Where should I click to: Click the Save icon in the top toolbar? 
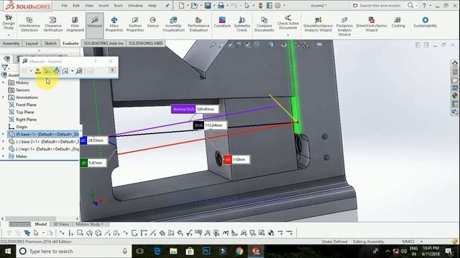click(x=208, y=6)
